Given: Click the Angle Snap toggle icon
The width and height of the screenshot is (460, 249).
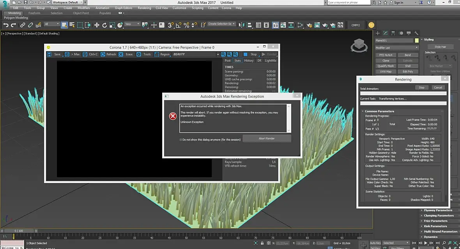Looking at the screenshot, I should [179, 25].
